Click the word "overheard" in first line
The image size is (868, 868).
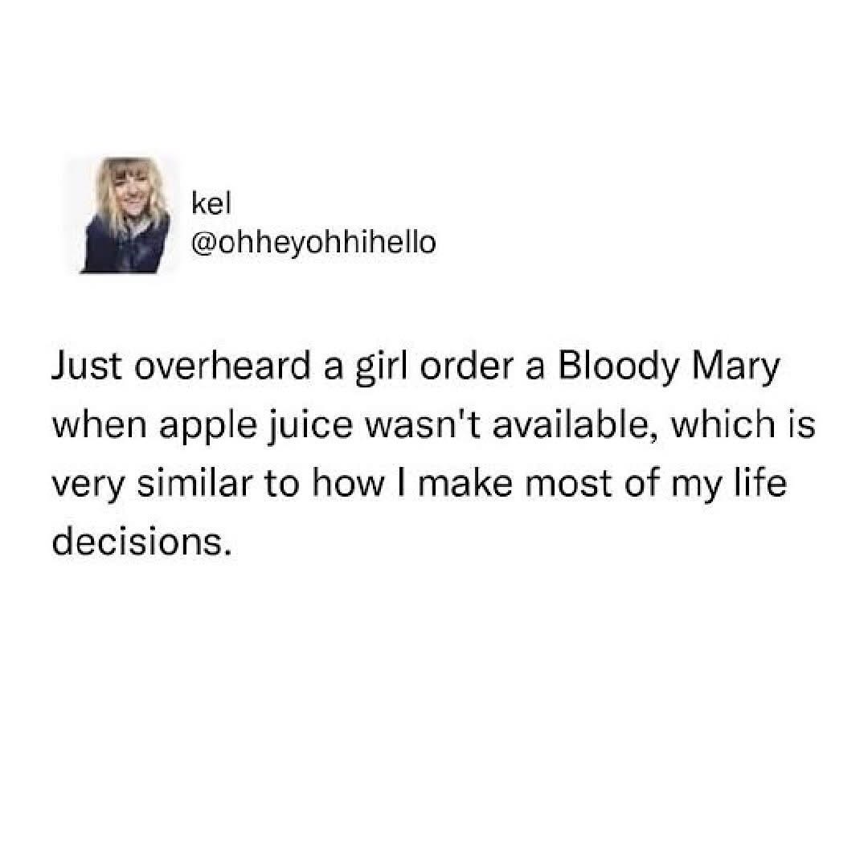coord(223,367)
